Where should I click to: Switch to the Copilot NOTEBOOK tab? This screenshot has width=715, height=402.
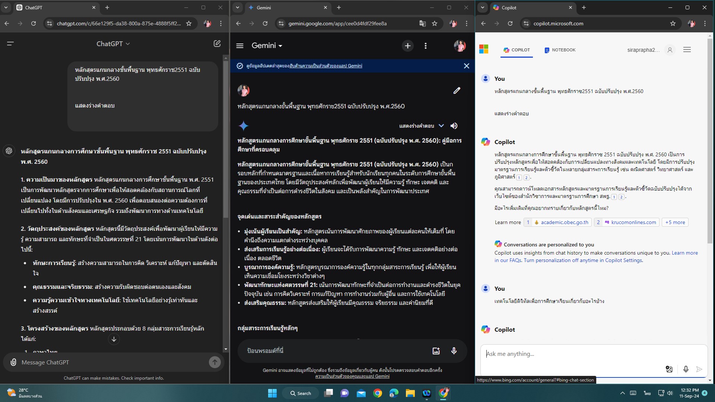point(560,50)
